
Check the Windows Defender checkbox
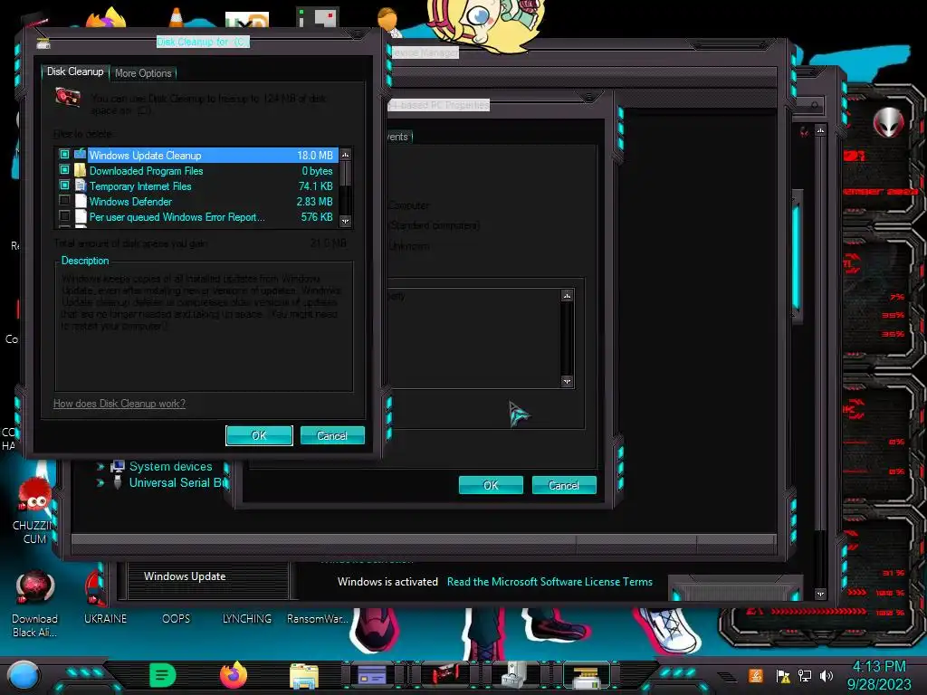64,200
